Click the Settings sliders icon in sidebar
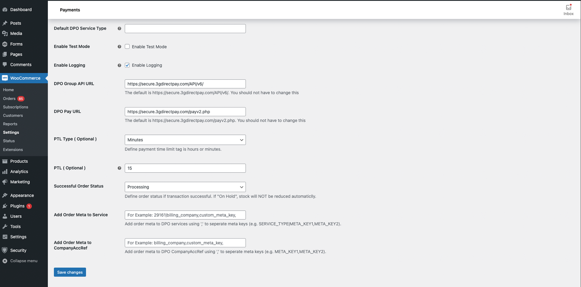Image resolution: width=581 pixels, height=287 pixels. [x=5, y=237]
